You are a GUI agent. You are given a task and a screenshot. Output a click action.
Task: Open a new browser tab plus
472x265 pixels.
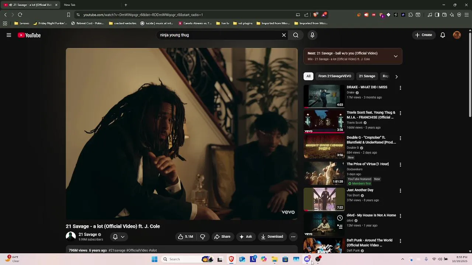(126, 5)
